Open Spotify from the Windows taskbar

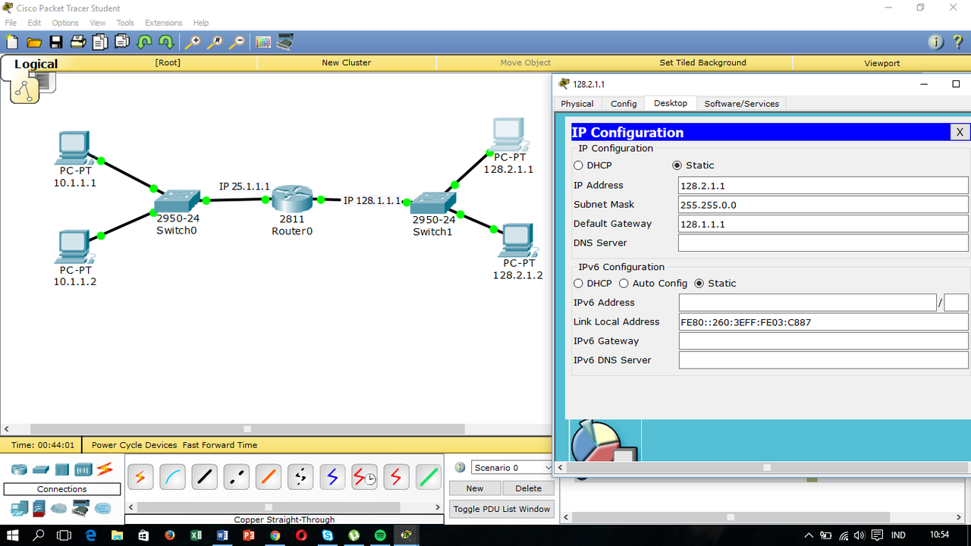[x=380, y=535]
